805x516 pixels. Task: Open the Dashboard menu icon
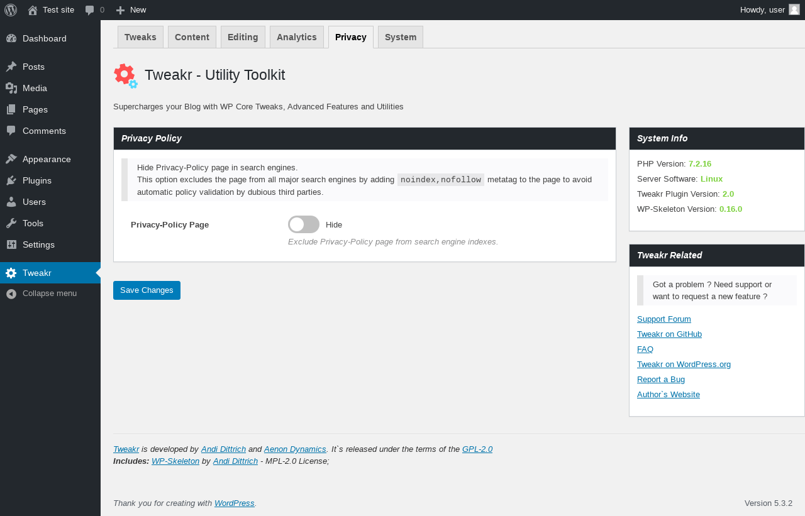(11, 38)
